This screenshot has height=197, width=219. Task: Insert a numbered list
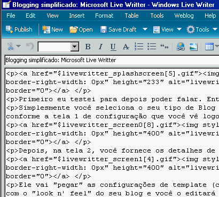point(139,47)
